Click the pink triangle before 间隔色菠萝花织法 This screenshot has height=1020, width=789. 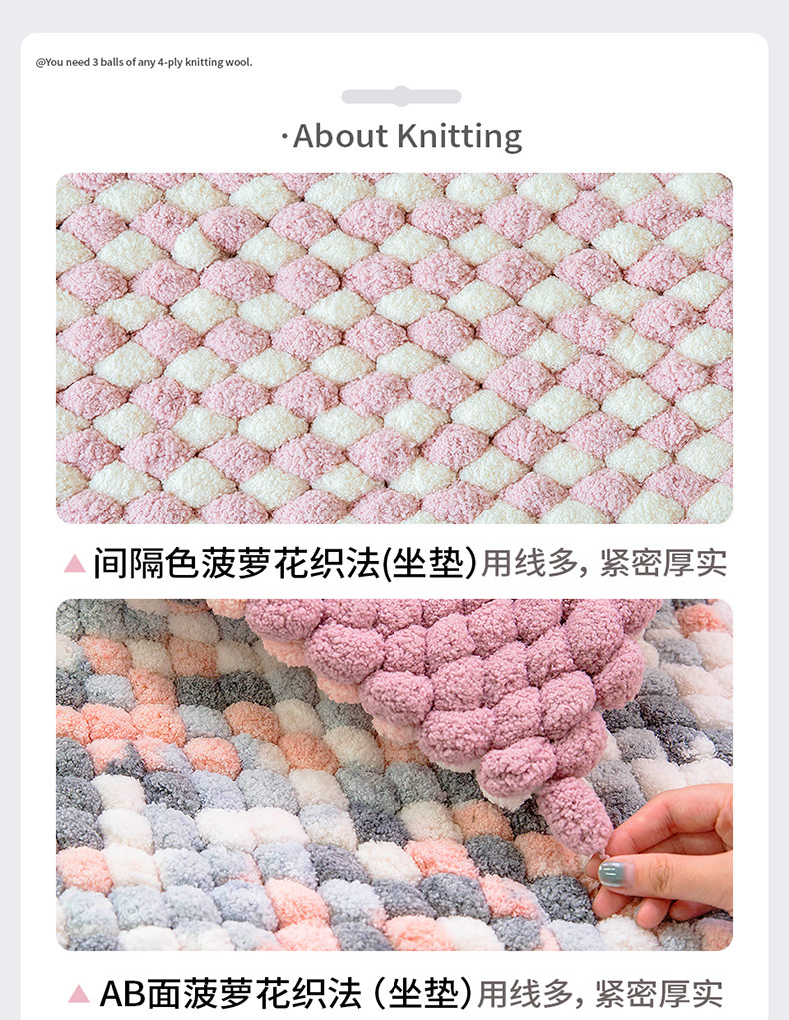tap(75, 563)
